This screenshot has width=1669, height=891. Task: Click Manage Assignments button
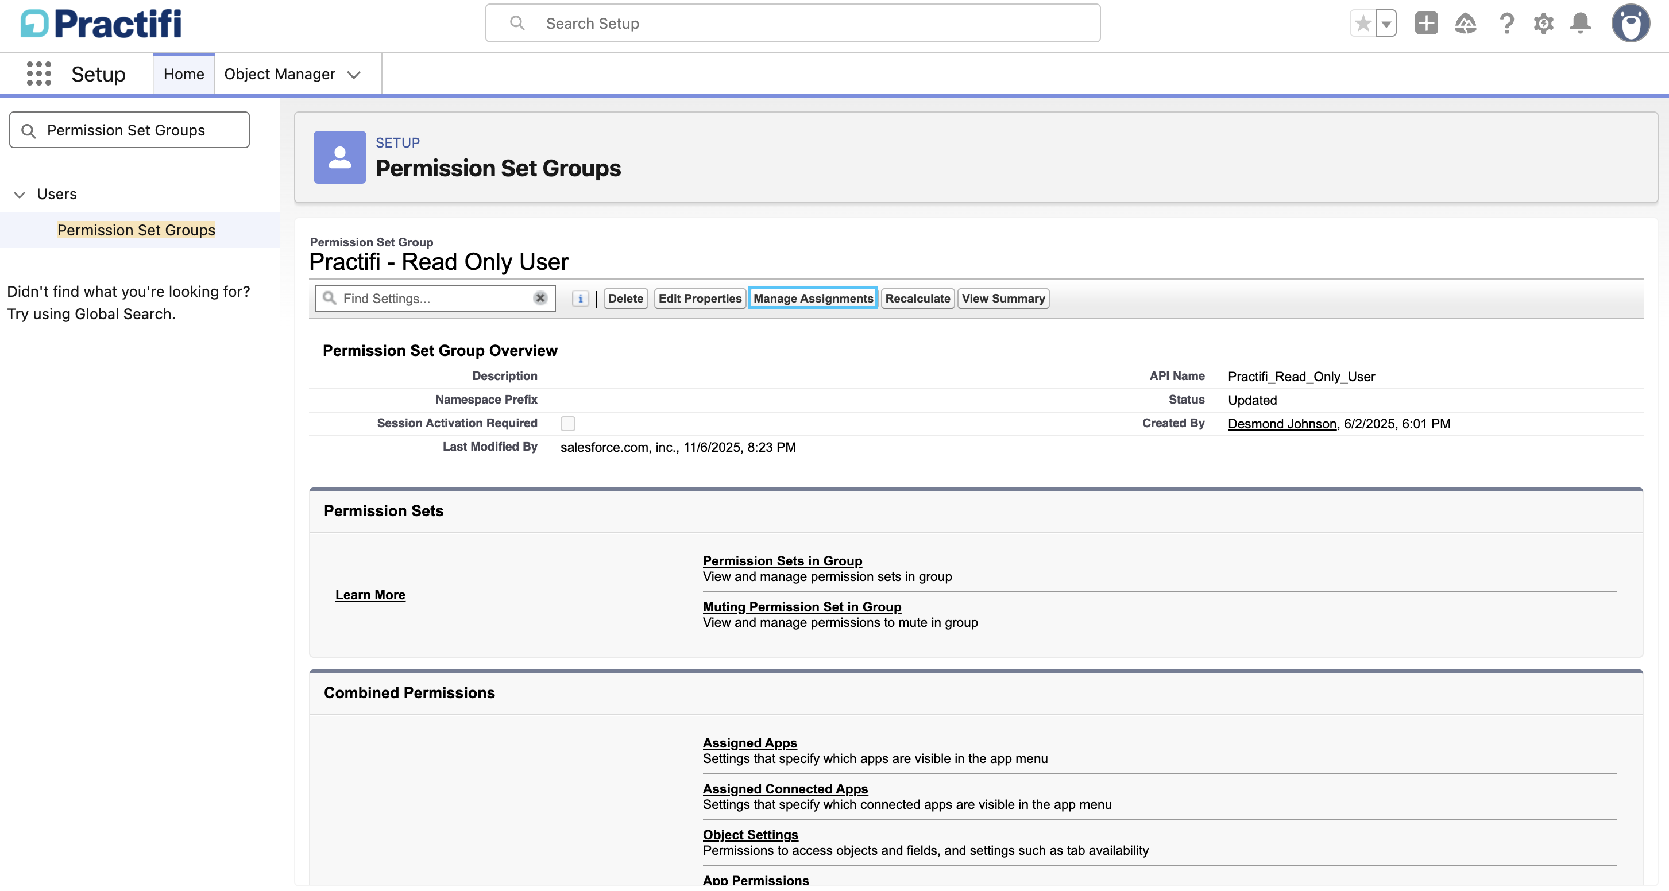tap(813, 299)
